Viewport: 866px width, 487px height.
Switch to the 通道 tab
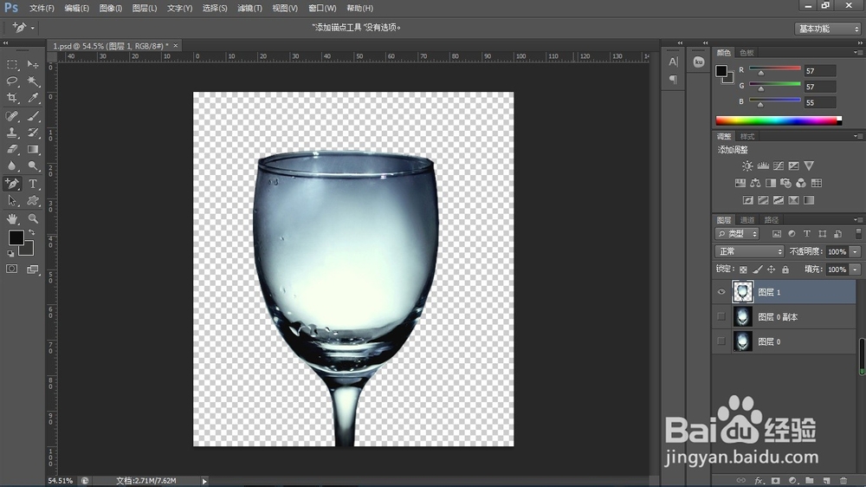(x=746, y=220)
